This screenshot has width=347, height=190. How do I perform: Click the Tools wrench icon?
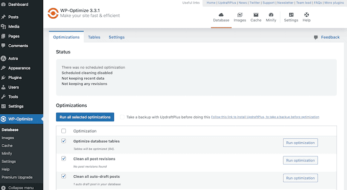point(4,97)
